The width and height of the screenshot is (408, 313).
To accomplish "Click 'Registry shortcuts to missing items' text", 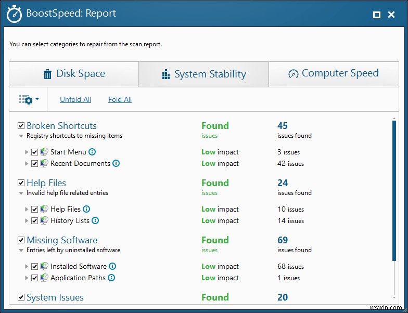I will pos(74,136).
